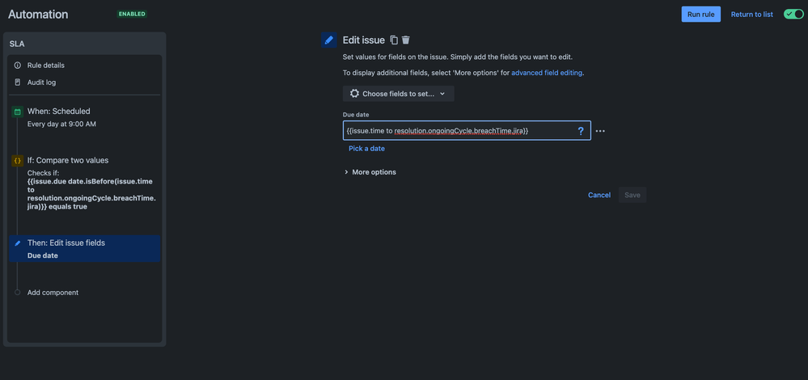The width and height of the screenshot is (808, 380).
Task: Select the green calendar Scheduled trigger icon
Action: point(18,112)
